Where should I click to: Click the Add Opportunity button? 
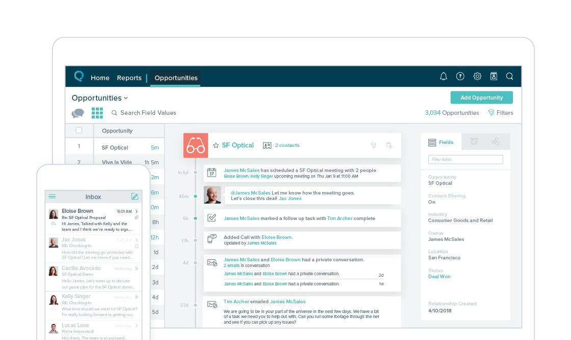pos(481,98)
